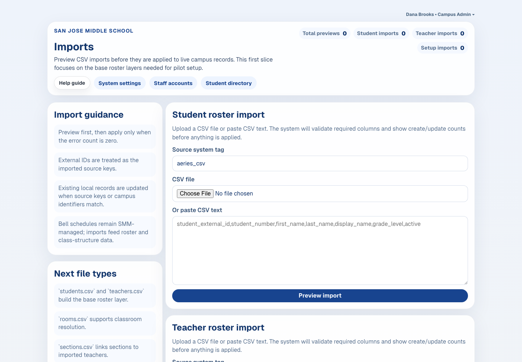Focus the Source system tag field
Viewport: 522px width, 362px height.
pos(320,163)
